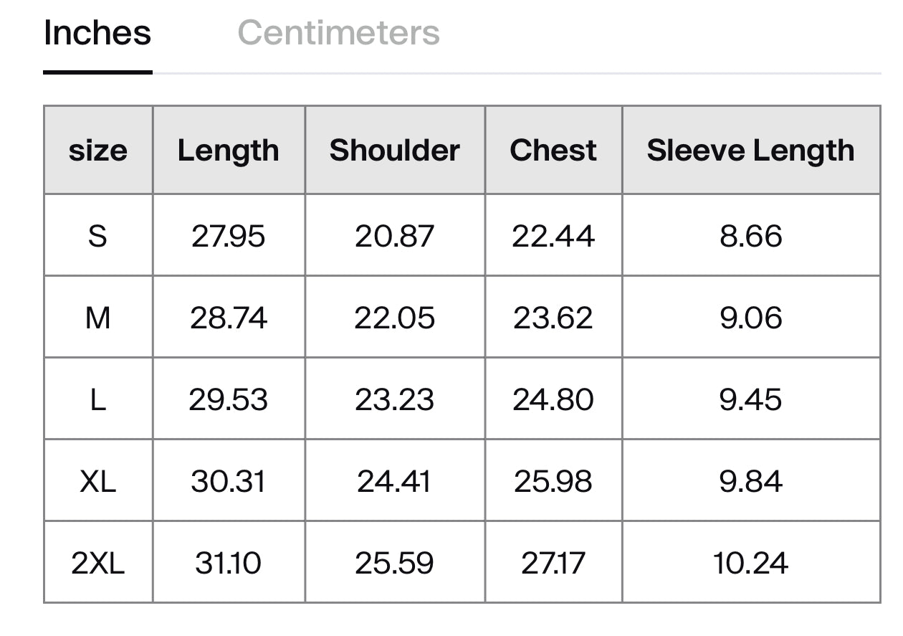The image size is (903, 636).
Task: Click the Chest column header
Action: [553, 151]
